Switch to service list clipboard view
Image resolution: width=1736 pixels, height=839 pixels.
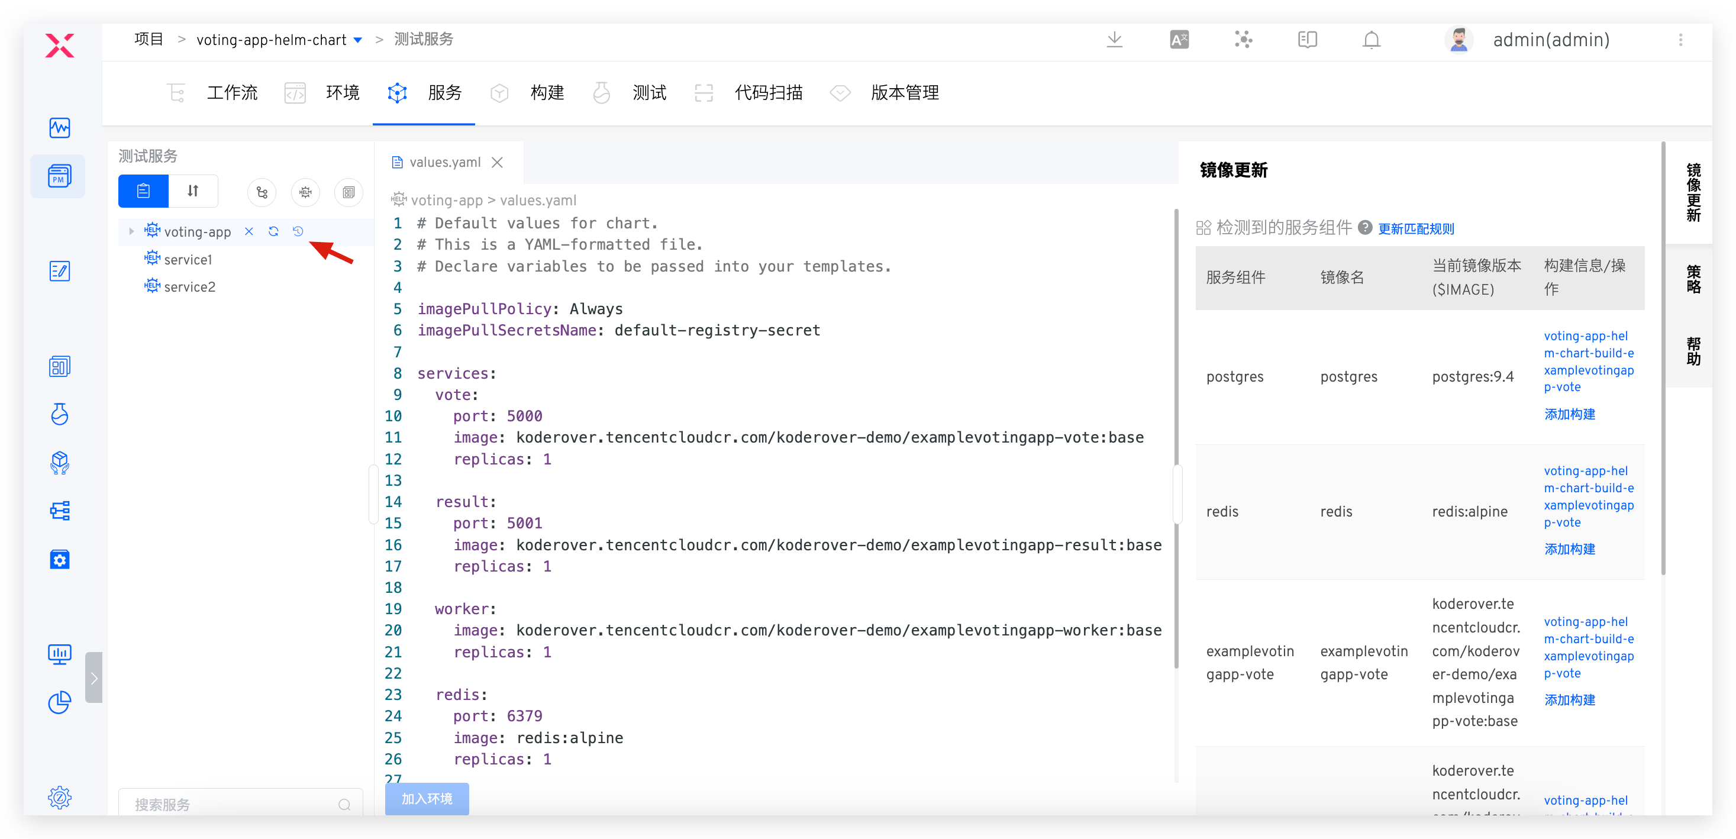pyautogui.click(x=143, y=191)
